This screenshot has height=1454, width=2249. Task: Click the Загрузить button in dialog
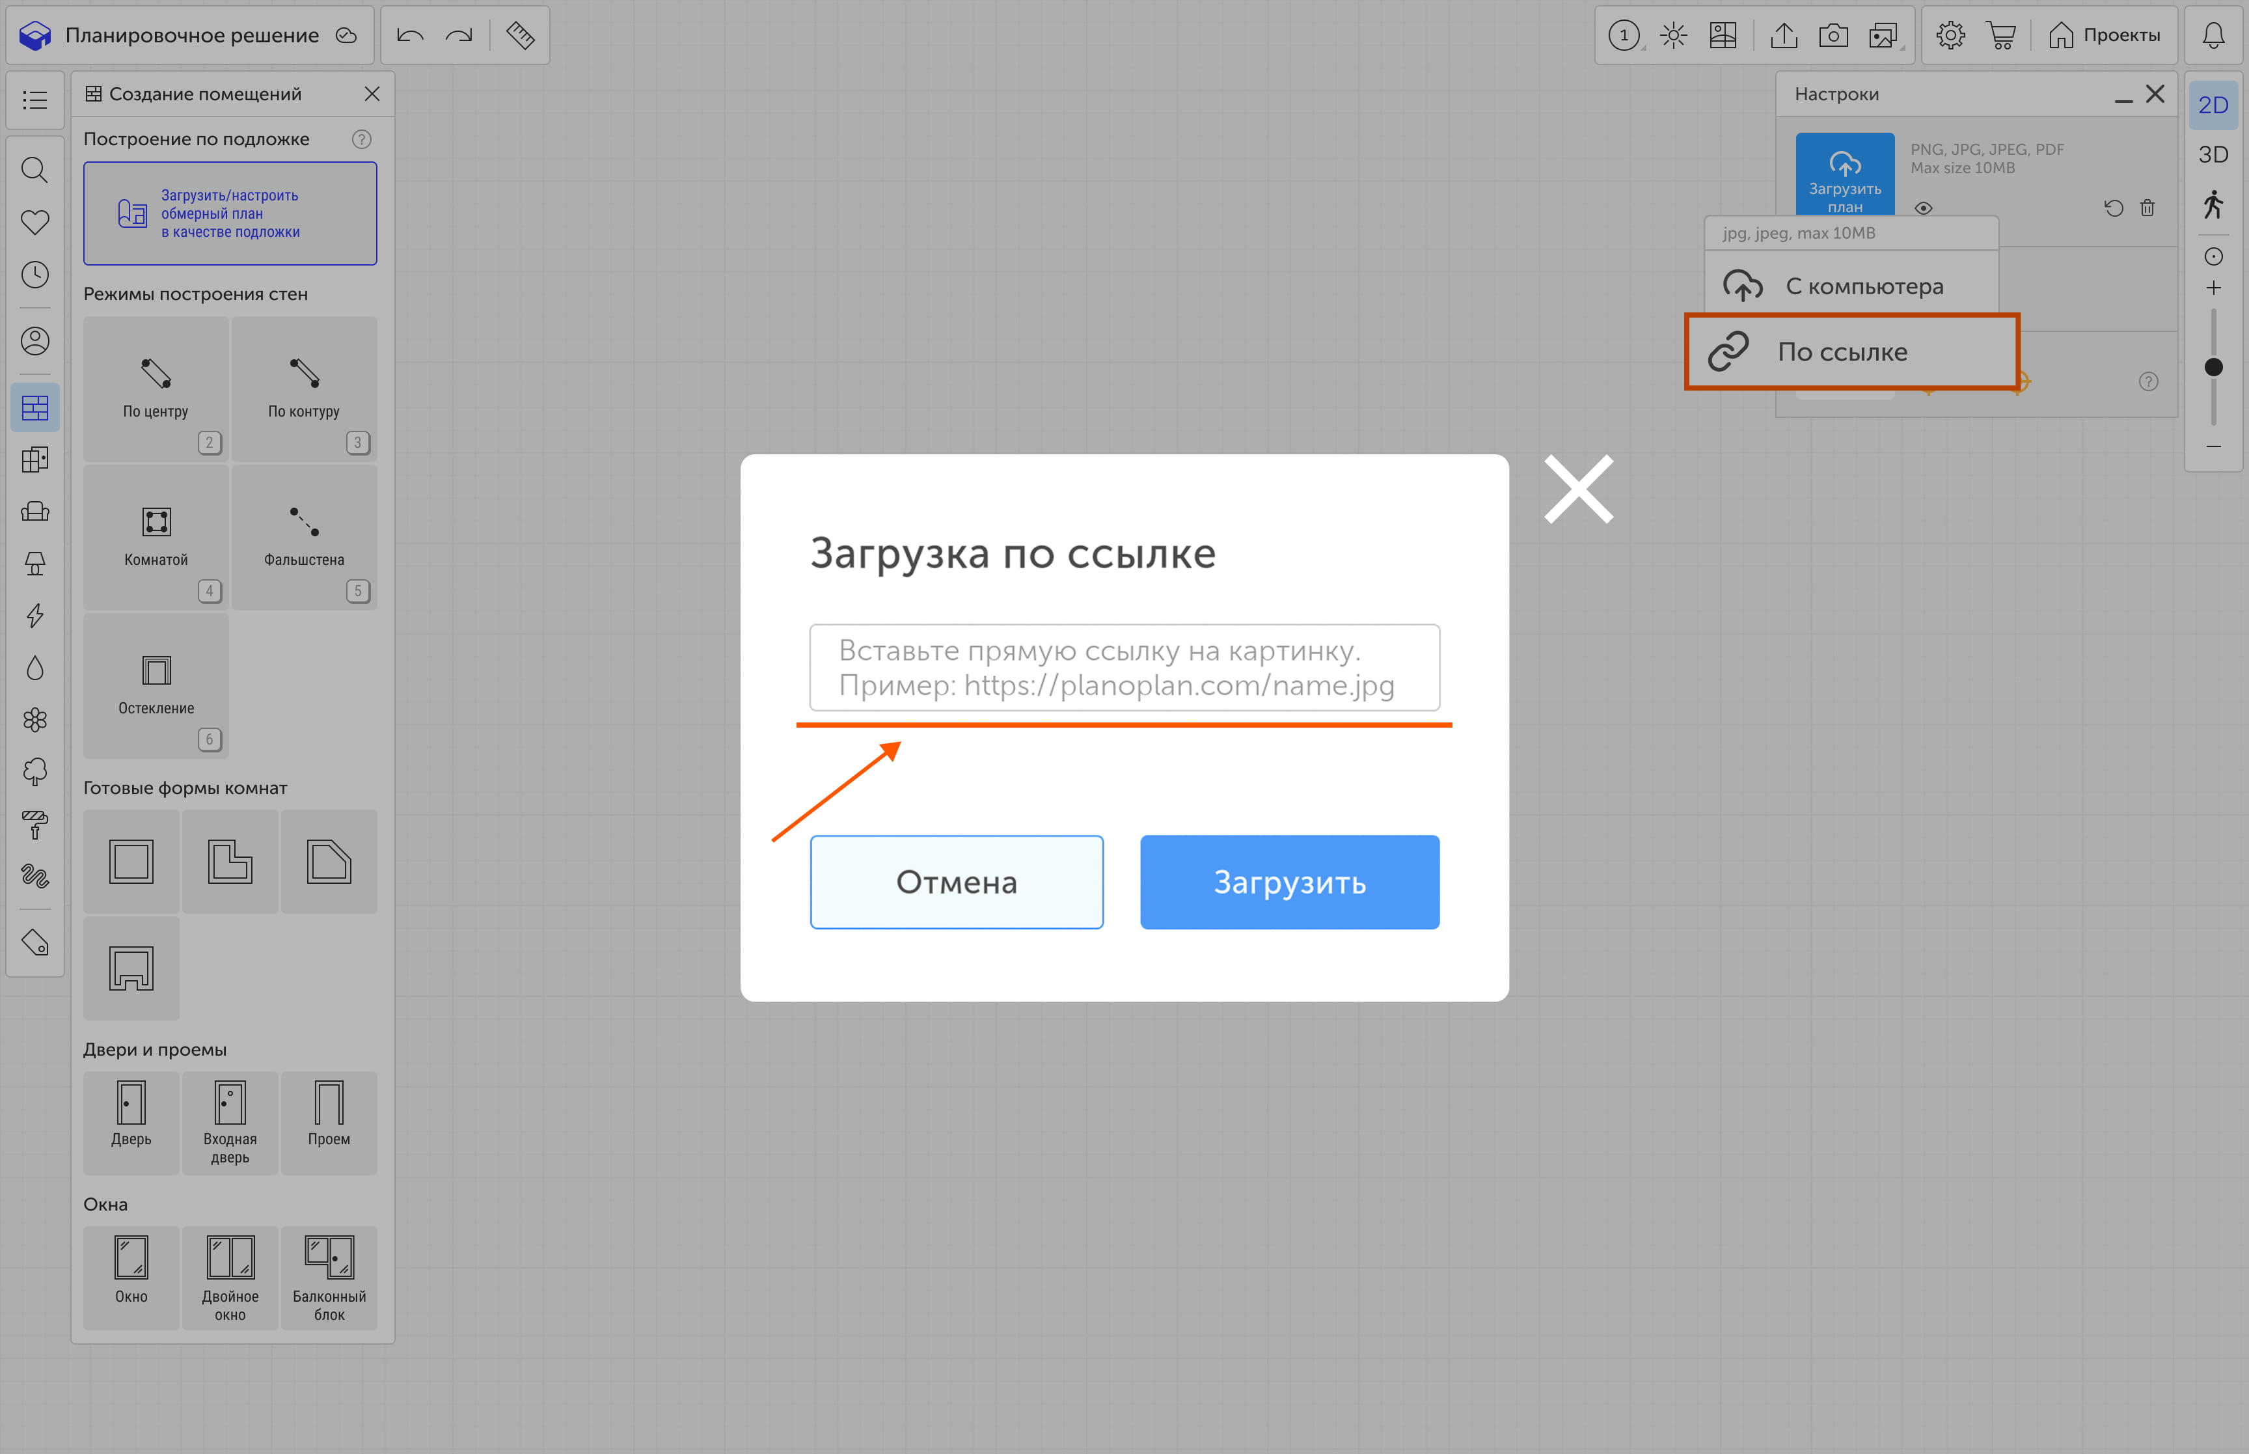(1289, 882)
